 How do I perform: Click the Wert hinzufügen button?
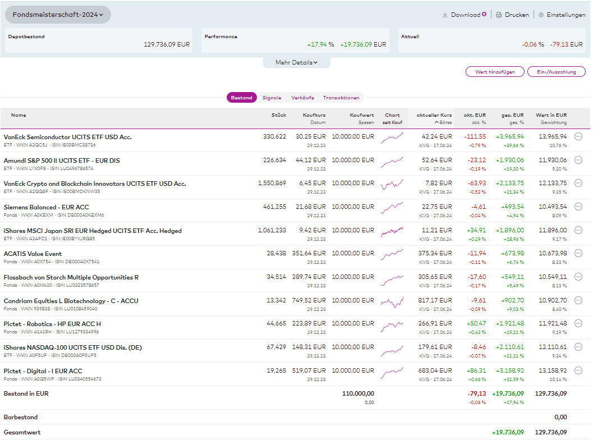click(494, 72)
